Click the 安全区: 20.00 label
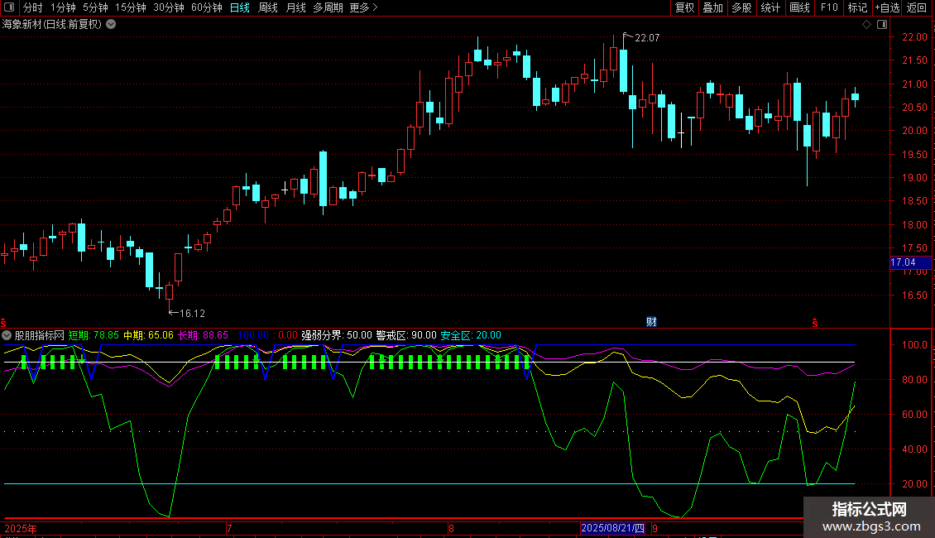The width and height of the screenshot is (935, 538). pos(471,335)
